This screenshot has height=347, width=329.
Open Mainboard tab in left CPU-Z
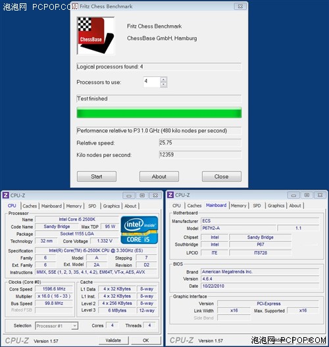tap(51, 206)
